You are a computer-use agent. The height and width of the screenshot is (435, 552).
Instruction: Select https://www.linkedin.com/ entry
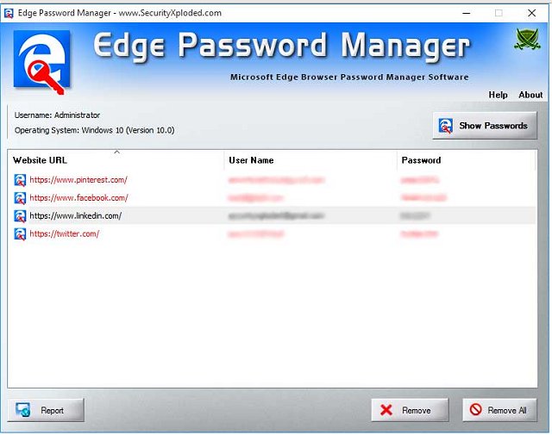point(76,216)
